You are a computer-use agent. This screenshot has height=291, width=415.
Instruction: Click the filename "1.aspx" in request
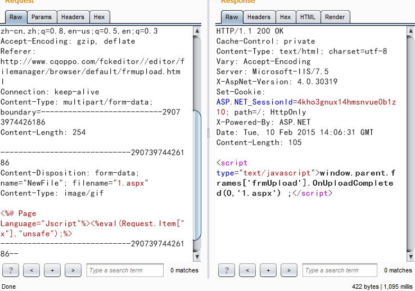tap(131, 183)
